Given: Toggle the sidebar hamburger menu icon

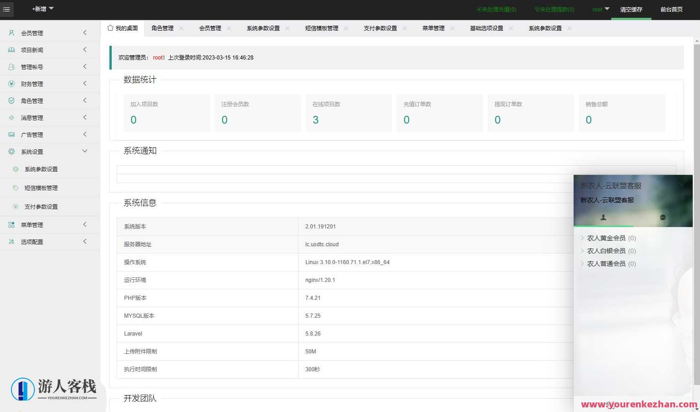Looking at the screenshot, I should coord(6,9).
